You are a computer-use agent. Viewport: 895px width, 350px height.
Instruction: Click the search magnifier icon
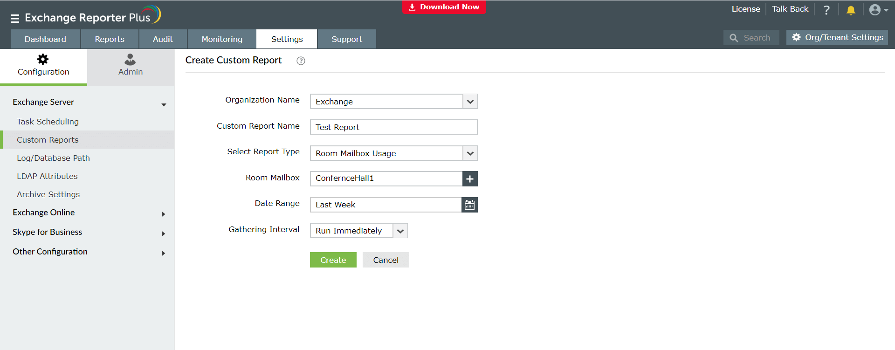(734, 38)
